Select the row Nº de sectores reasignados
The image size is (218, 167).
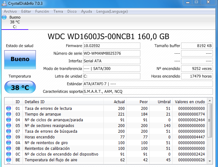point(106,125)
